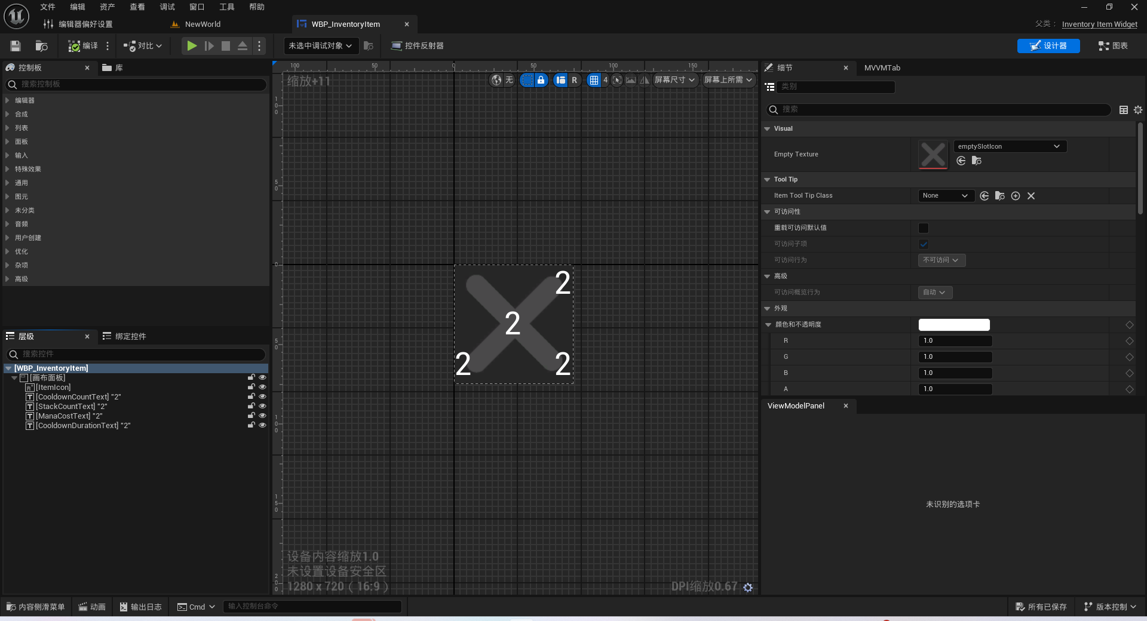Open the color and opacity white swatch
Viewport: 1147px width, 621px height.
[x=954, y=325]
